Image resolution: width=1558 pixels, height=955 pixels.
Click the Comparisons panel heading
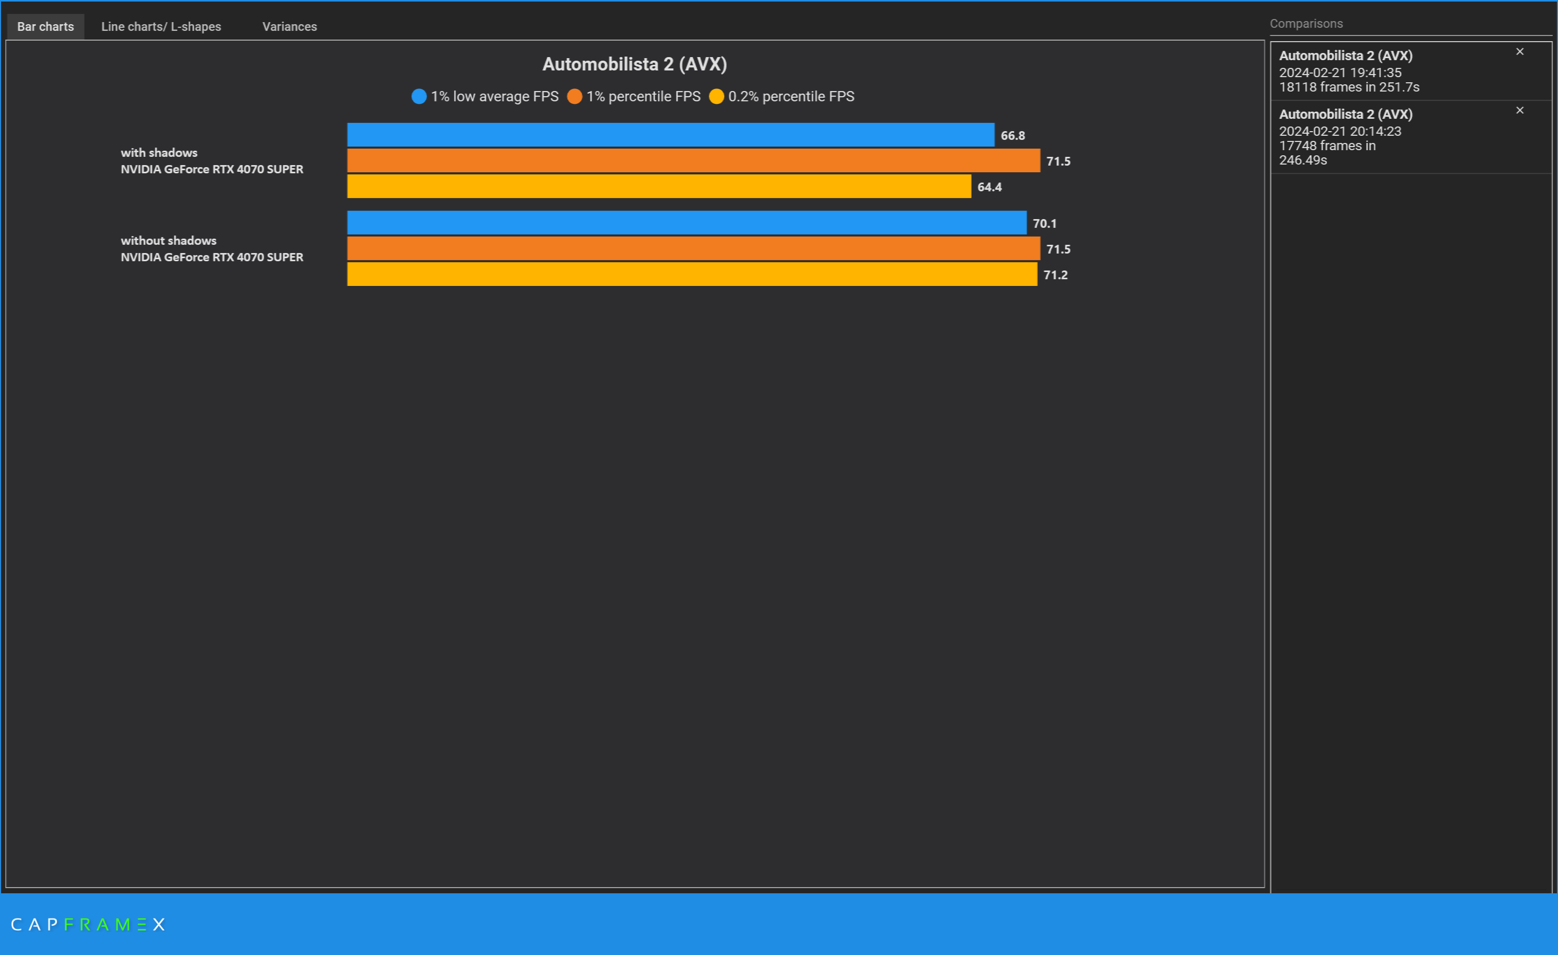(1306, 24)
